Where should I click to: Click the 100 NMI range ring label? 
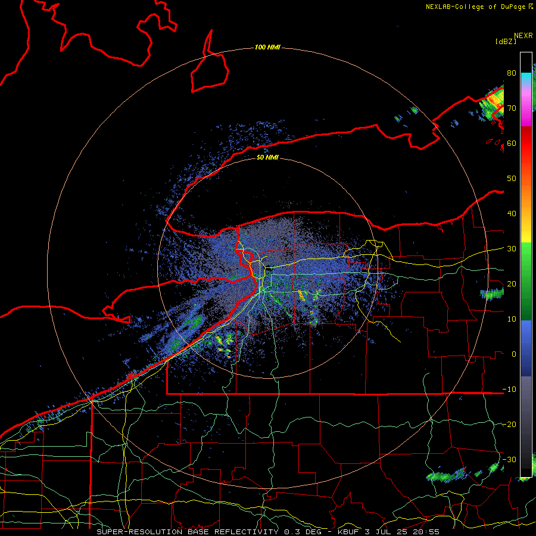tap(267, 47)
